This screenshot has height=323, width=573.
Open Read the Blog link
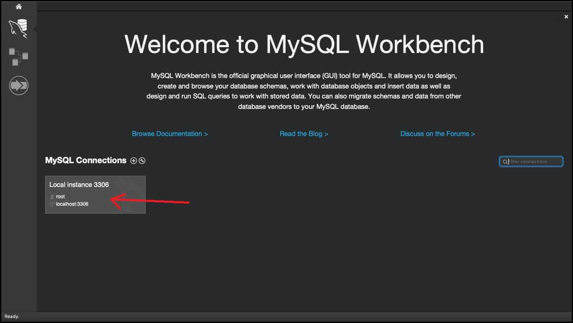pos(304,134)
